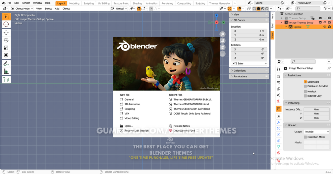Screen dimensions: 333x174
Task: Click the outliner search field
Action: (308, 9)
